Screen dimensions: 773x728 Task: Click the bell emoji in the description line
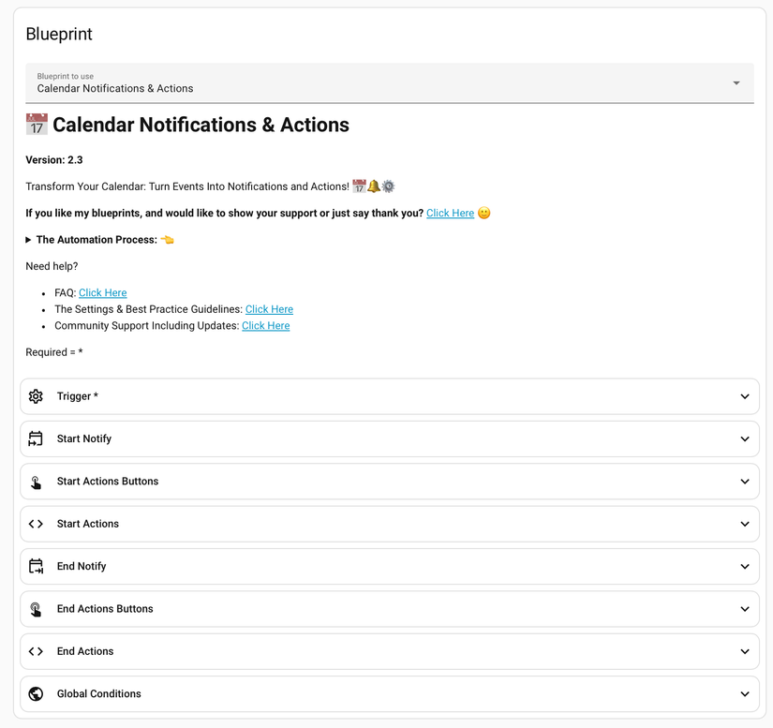[x=374, y=186]
